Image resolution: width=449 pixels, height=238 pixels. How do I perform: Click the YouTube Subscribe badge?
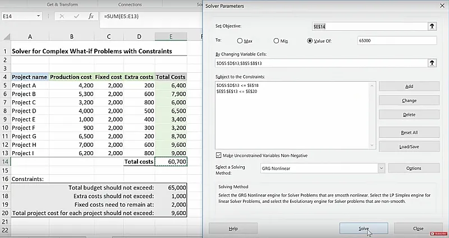[437, 234]
